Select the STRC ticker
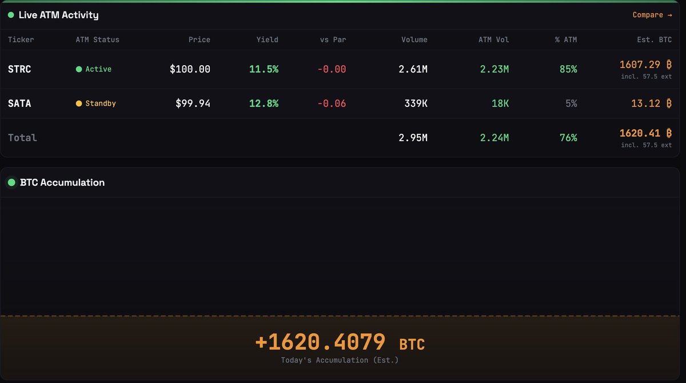686x383 pixels. pyautogui.click(x=19, y=69)
